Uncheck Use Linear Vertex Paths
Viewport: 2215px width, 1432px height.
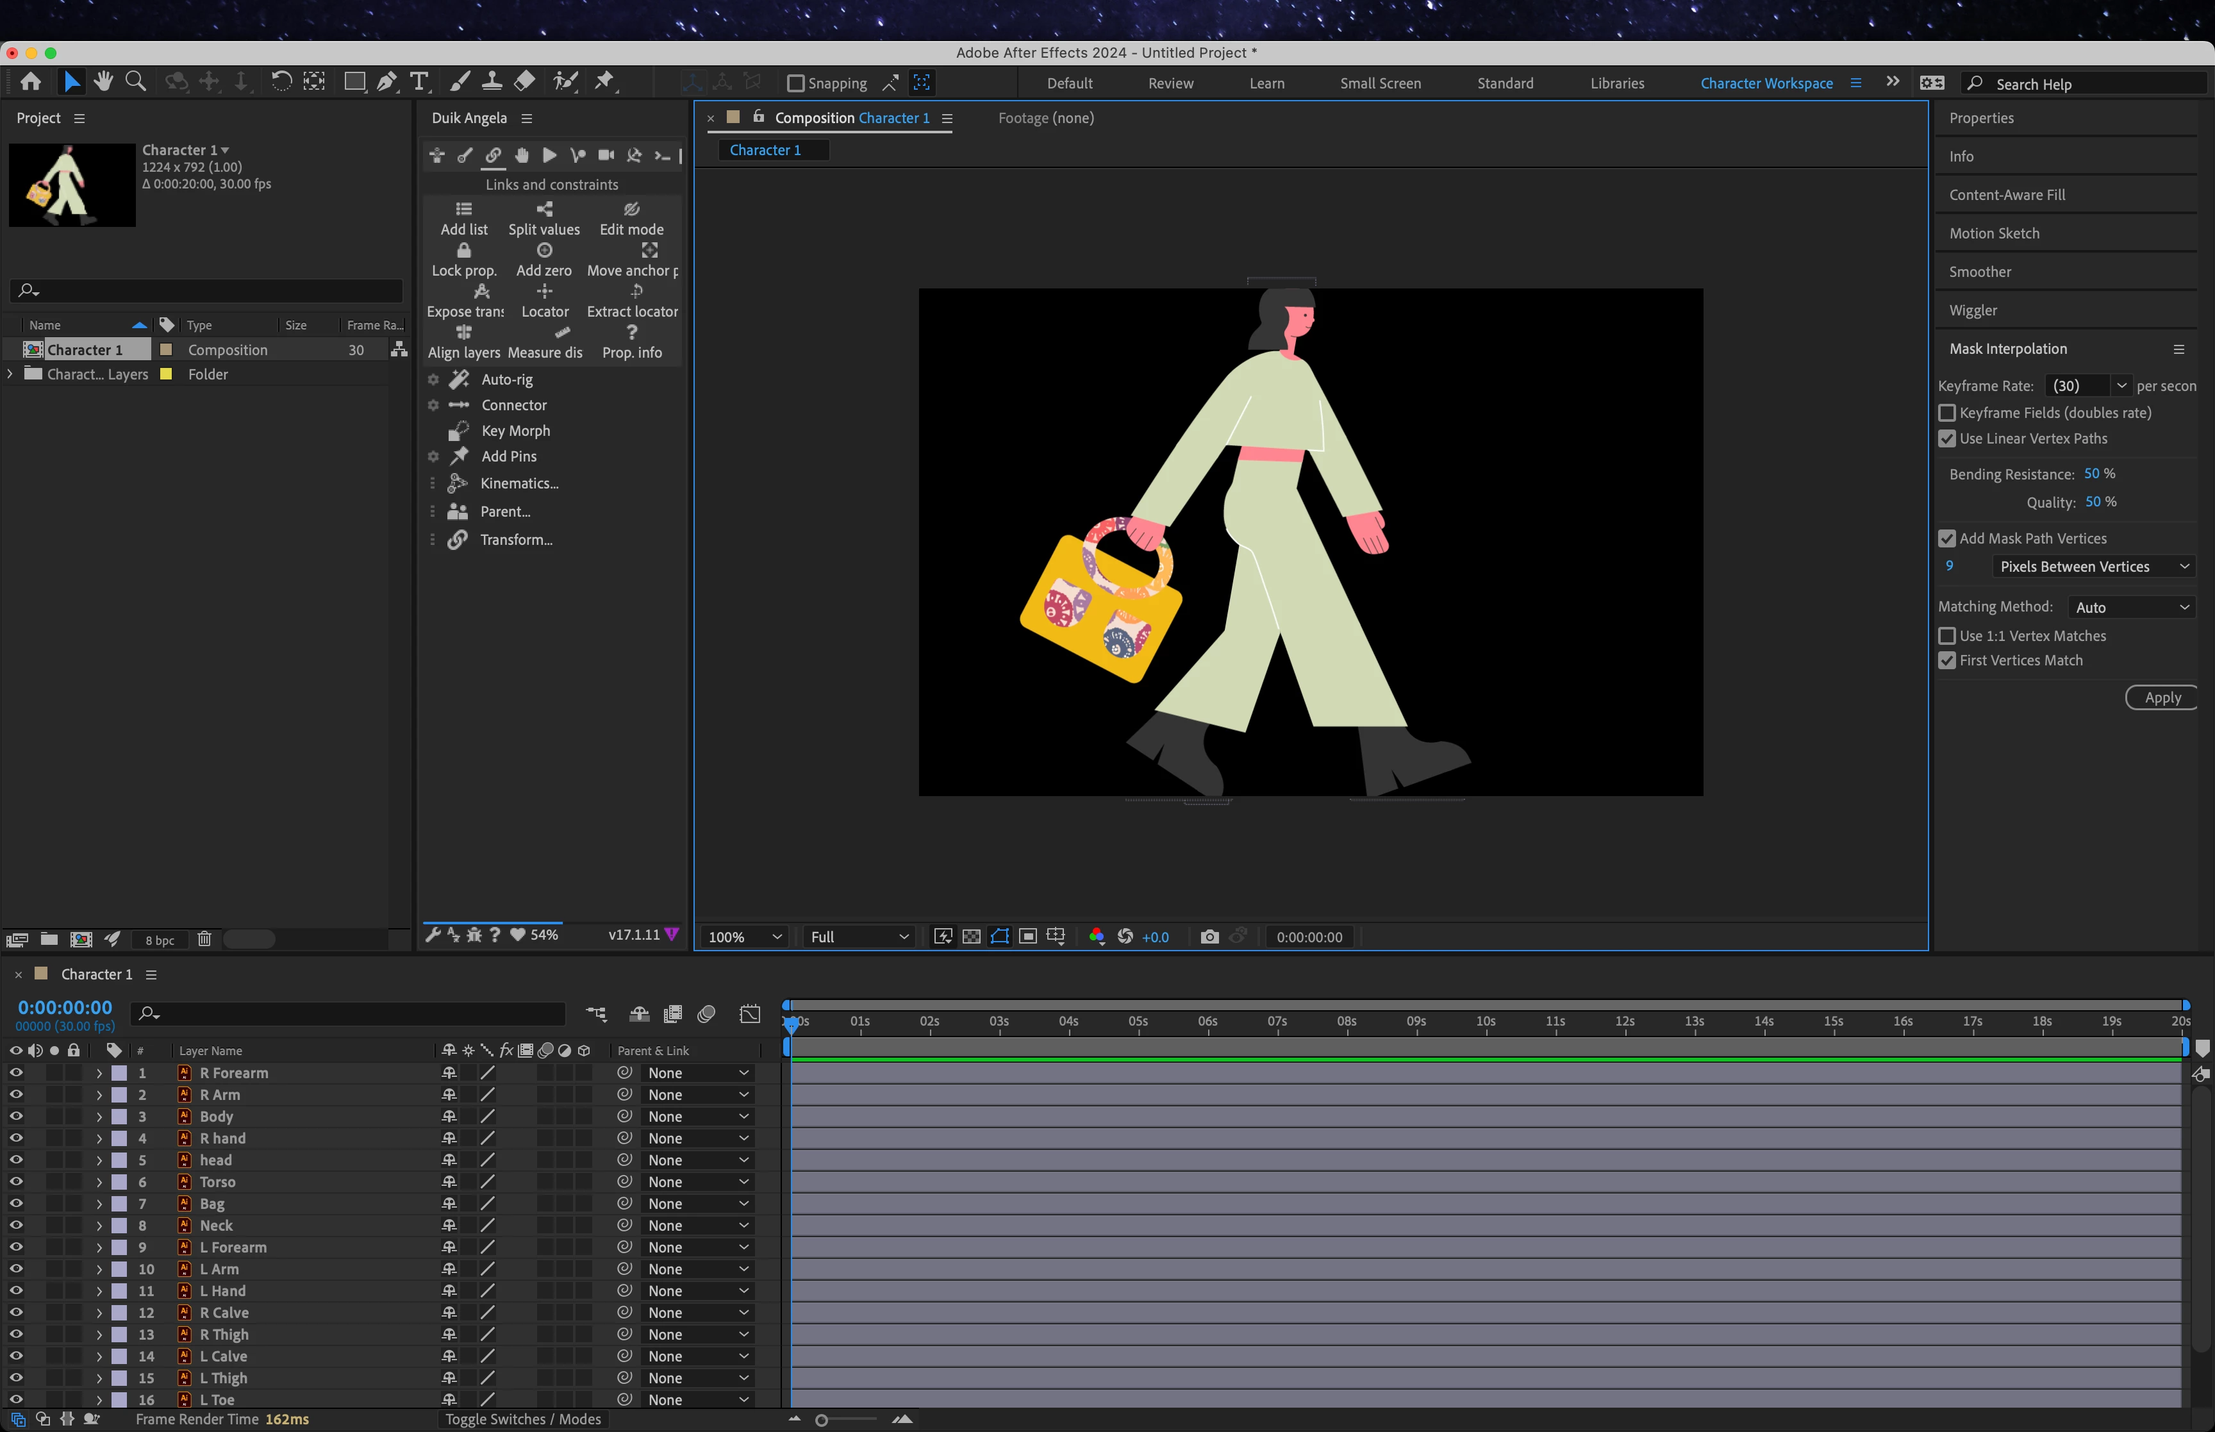coord(1947,439)
